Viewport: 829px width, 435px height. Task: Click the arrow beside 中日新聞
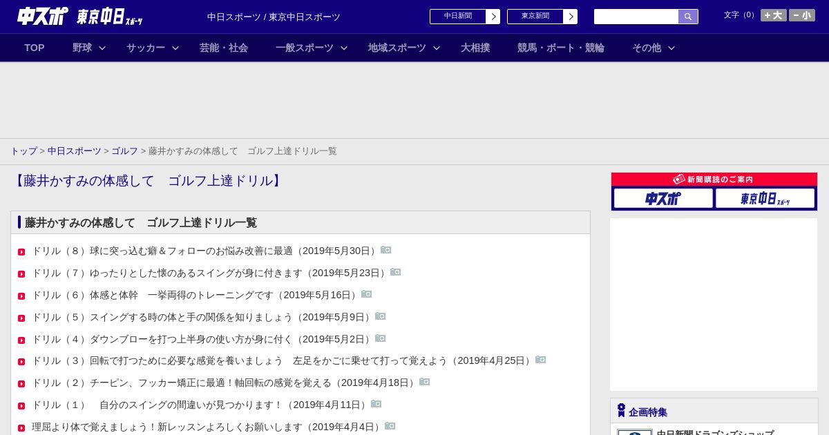coord(493,17)
